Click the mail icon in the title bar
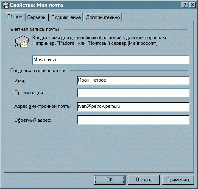 [6, 5]
